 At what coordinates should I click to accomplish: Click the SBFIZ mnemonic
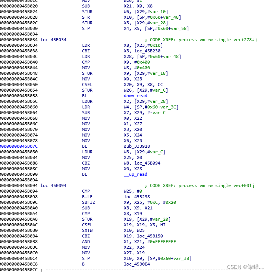click(88, 202)
